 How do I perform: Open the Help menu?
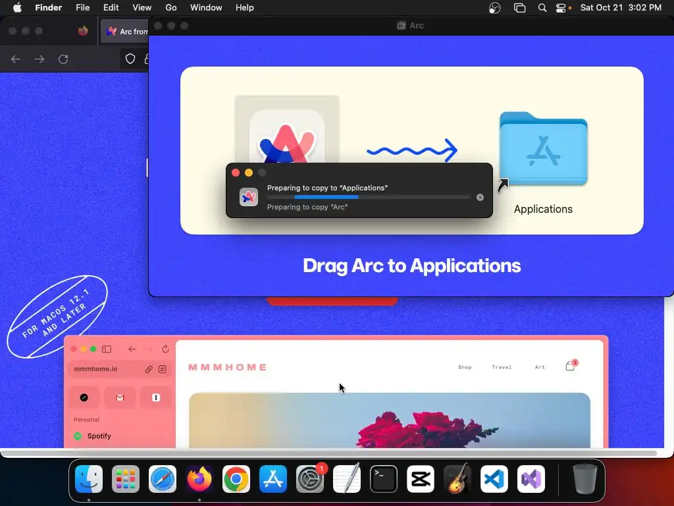click(245, 8)
